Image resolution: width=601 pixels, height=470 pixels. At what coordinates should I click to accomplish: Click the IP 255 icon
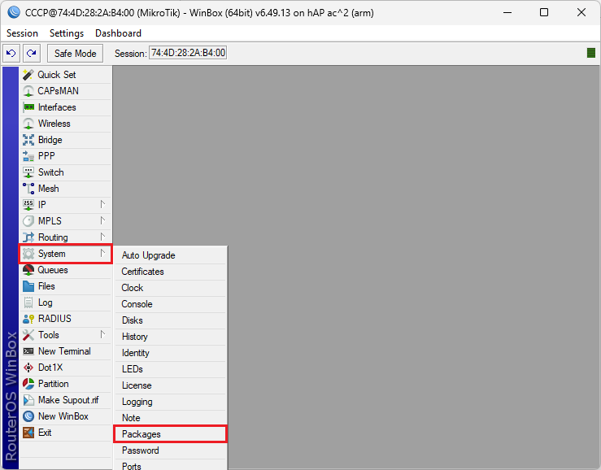pyautogui.click(x=28, y=205)
